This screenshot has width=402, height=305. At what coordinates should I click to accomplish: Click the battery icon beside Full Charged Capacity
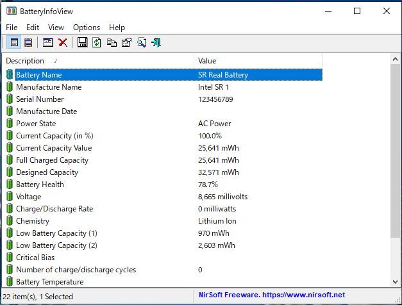(10, 160)
